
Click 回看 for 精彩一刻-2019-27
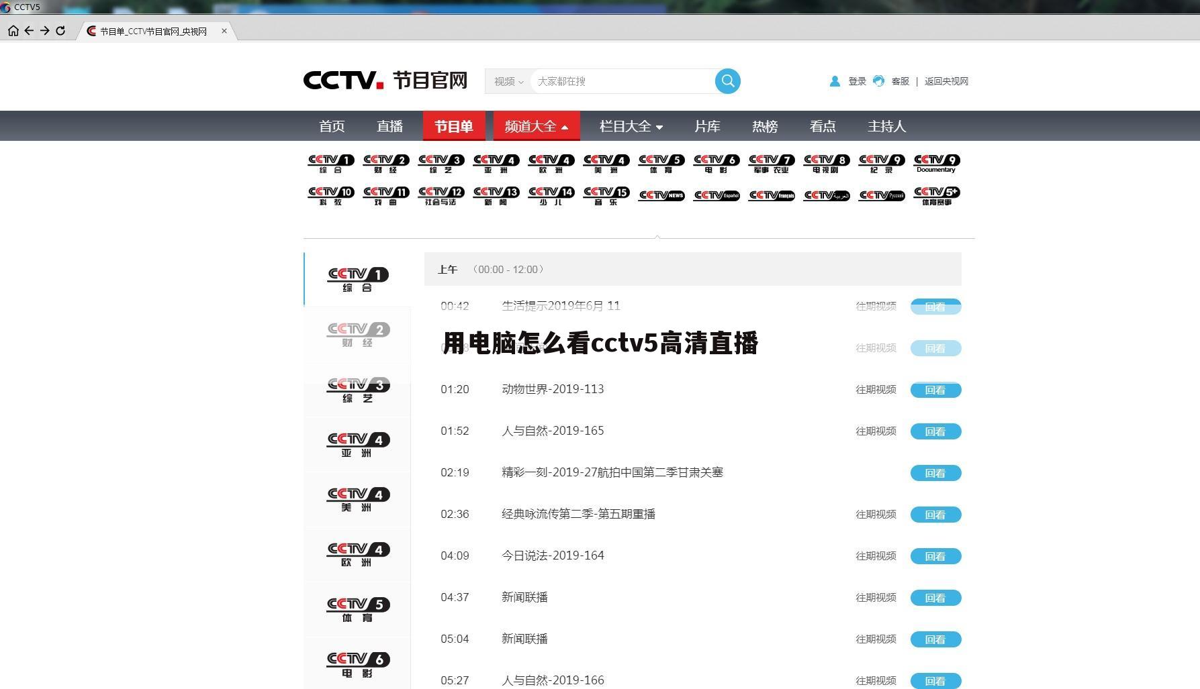935,473
